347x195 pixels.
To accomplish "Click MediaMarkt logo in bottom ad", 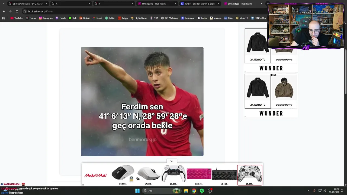I will point(96,175).
